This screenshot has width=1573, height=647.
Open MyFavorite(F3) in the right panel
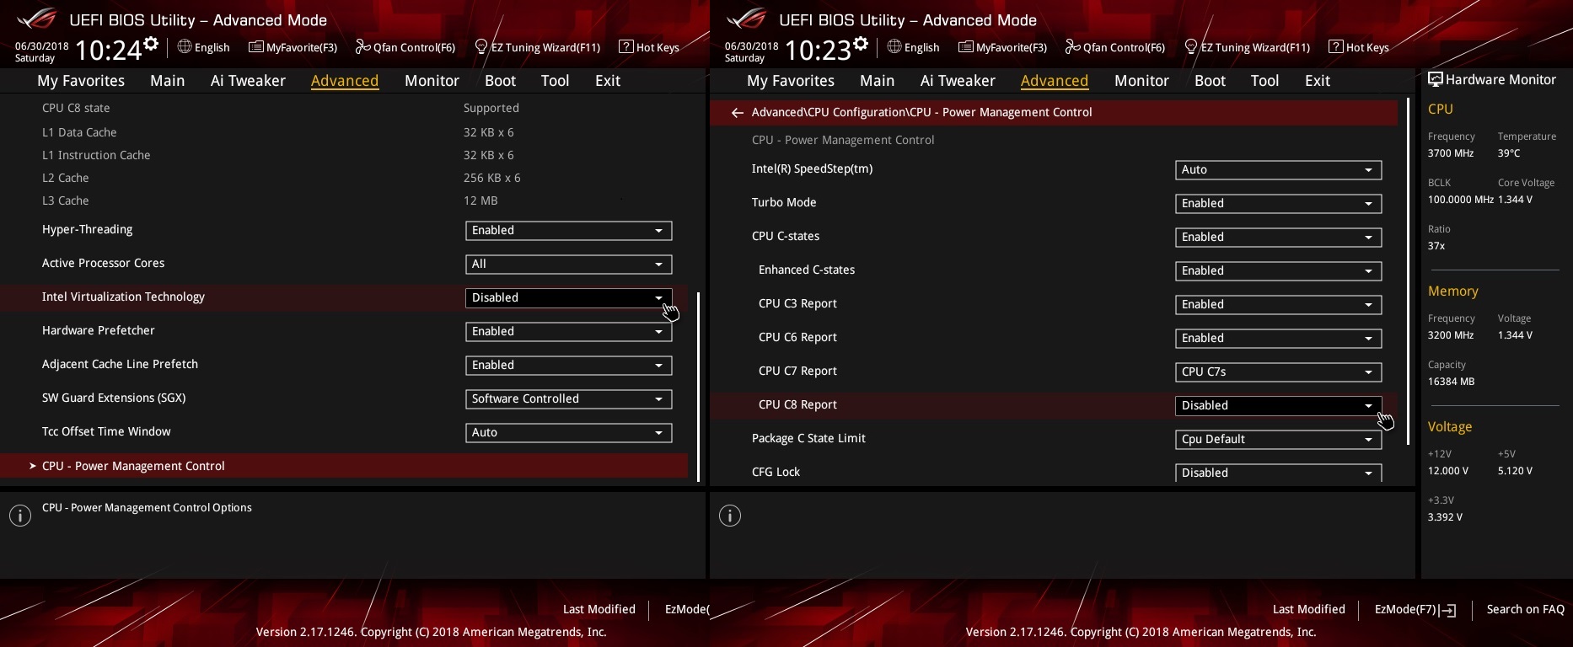1002,47
